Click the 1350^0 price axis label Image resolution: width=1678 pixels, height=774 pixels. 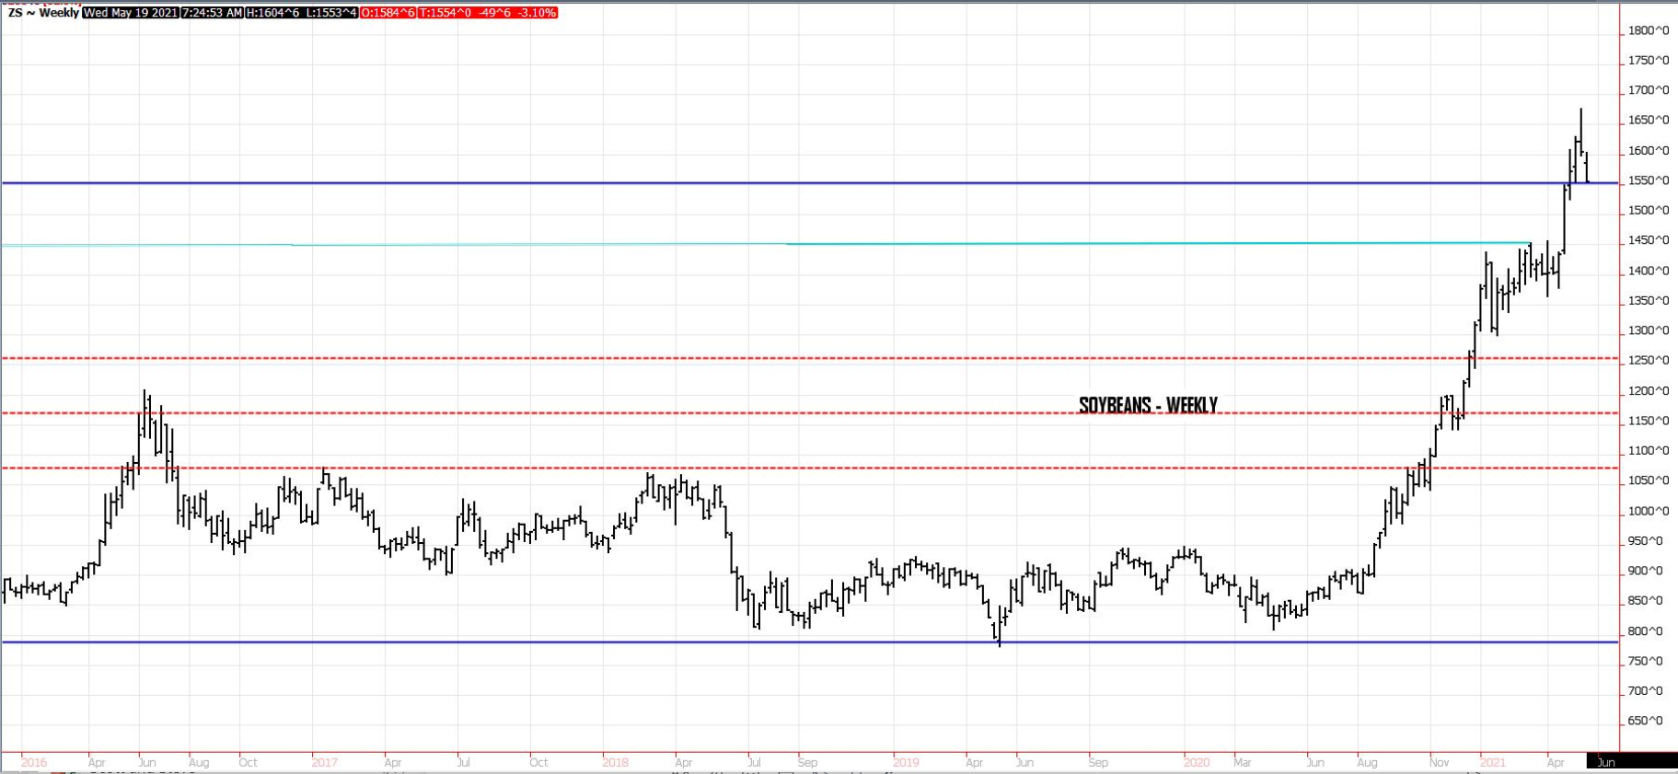click(1649, 301)
